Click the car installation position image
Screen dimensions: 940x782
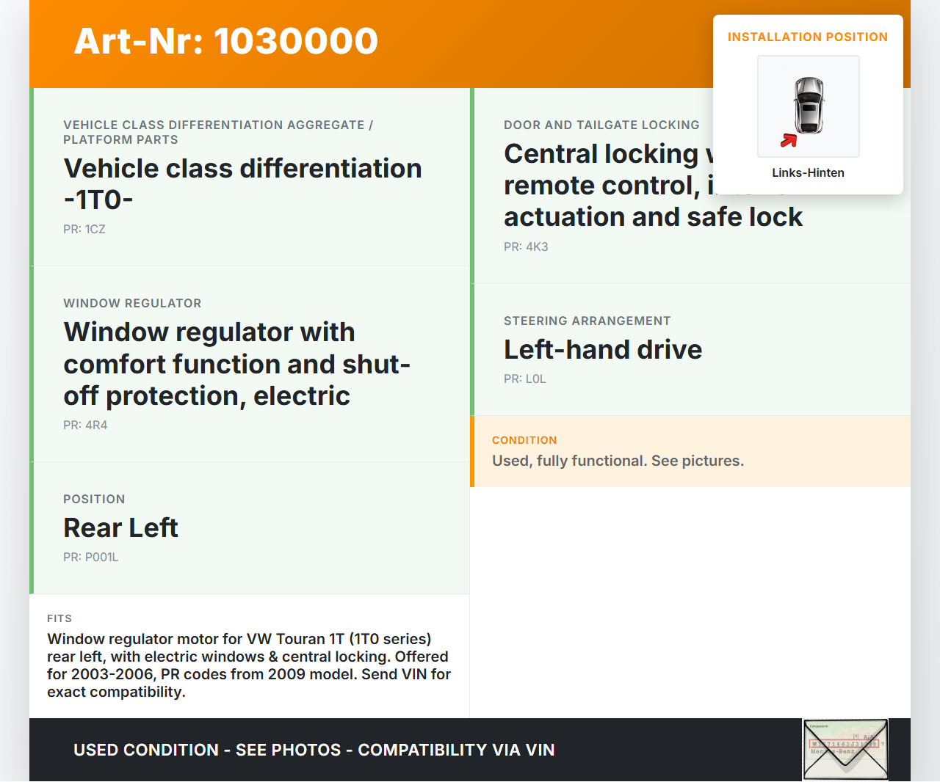(809, 106)
